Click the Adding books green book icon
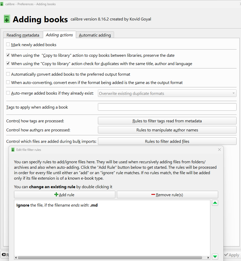The image size is (241, 261). [7, 19]
